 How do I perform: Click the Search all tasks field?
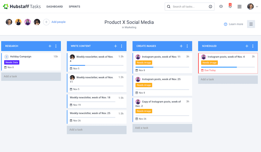190,7
